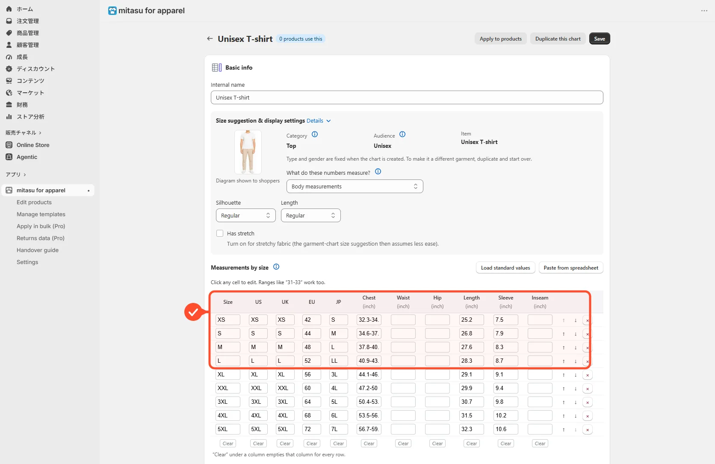This screenshot has height=464, width=715.
Task: Click the XL row Chest cell
Action: pyautogui.click(x=369, y=375)
